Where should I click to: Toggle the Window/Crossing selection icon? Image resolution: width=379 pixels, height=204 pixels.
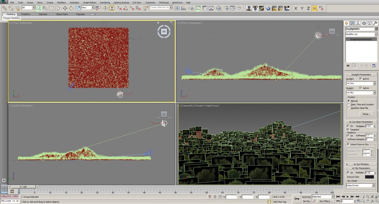click(x=58, y=8)
